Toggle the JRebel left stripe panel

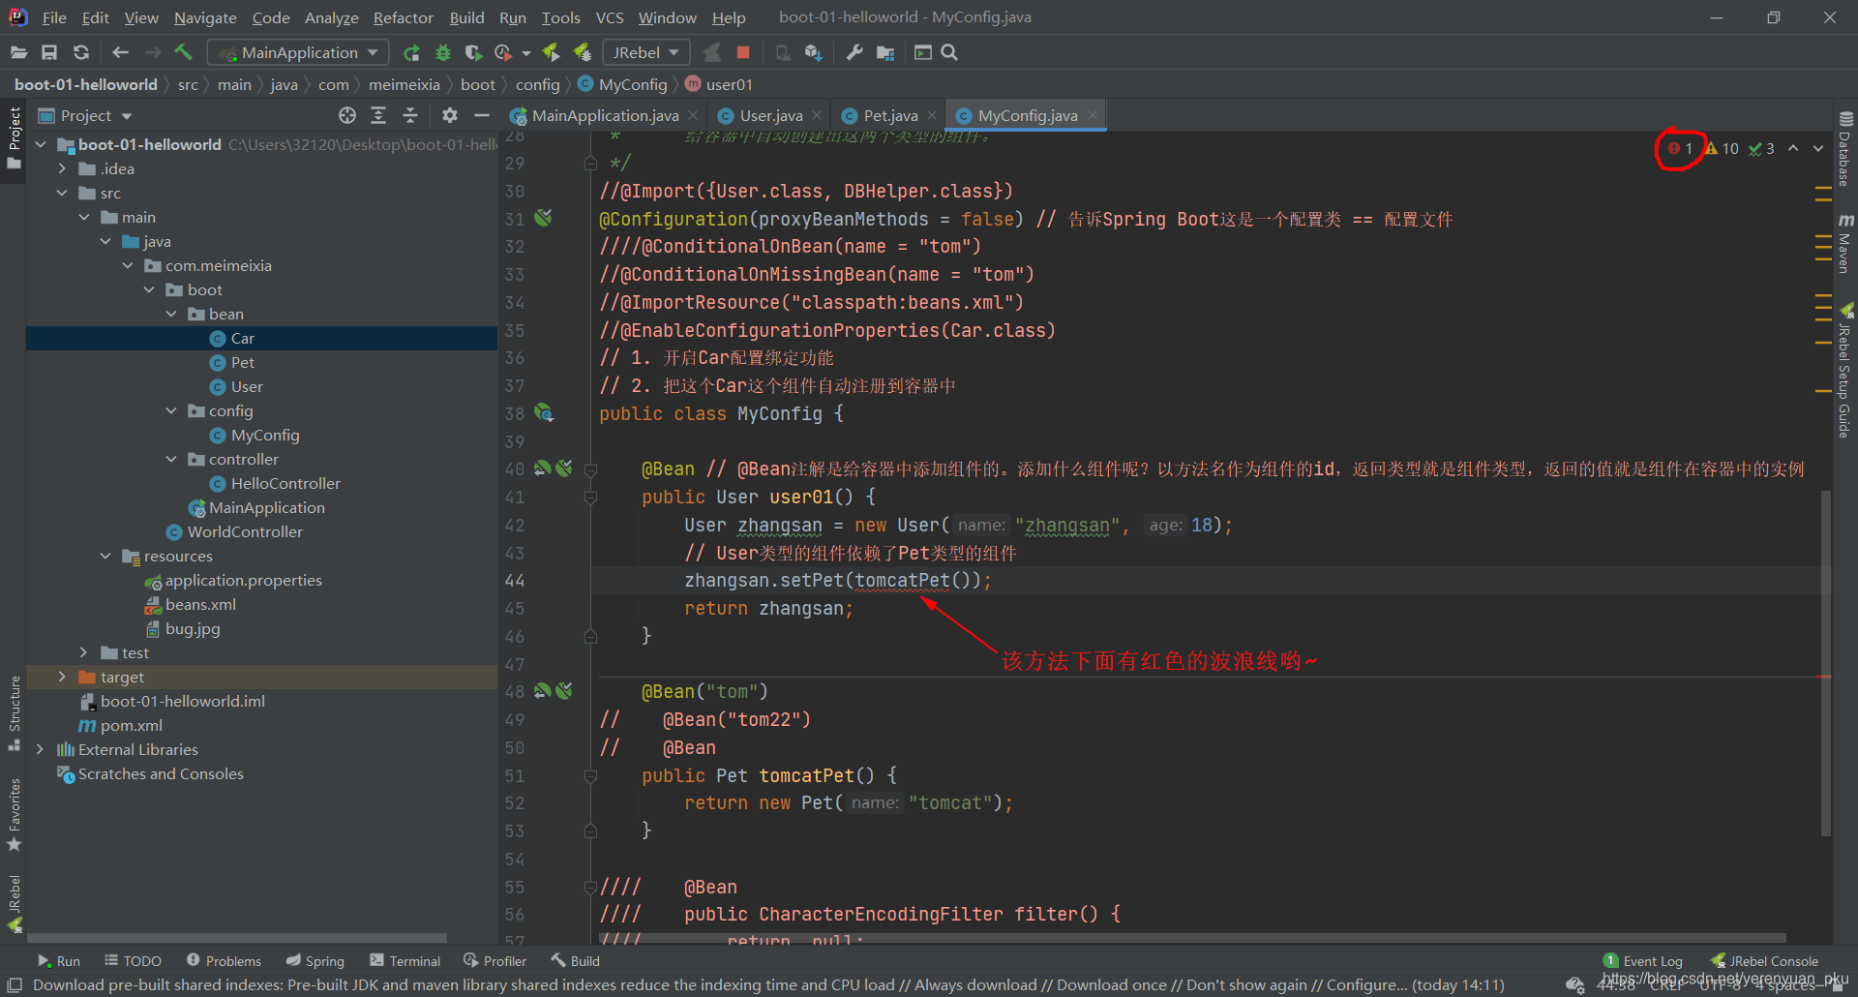(14, 903)
